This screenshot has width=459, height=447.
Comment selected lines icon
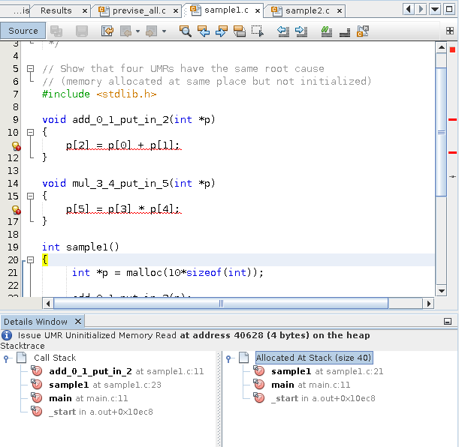pos(326,31)
